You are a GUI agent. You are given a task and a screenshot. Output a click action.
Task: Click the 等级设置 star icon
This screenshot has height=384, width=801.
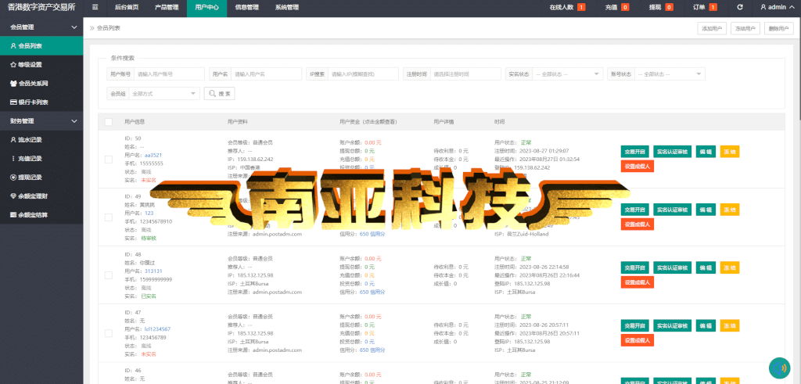pos(13,65)
